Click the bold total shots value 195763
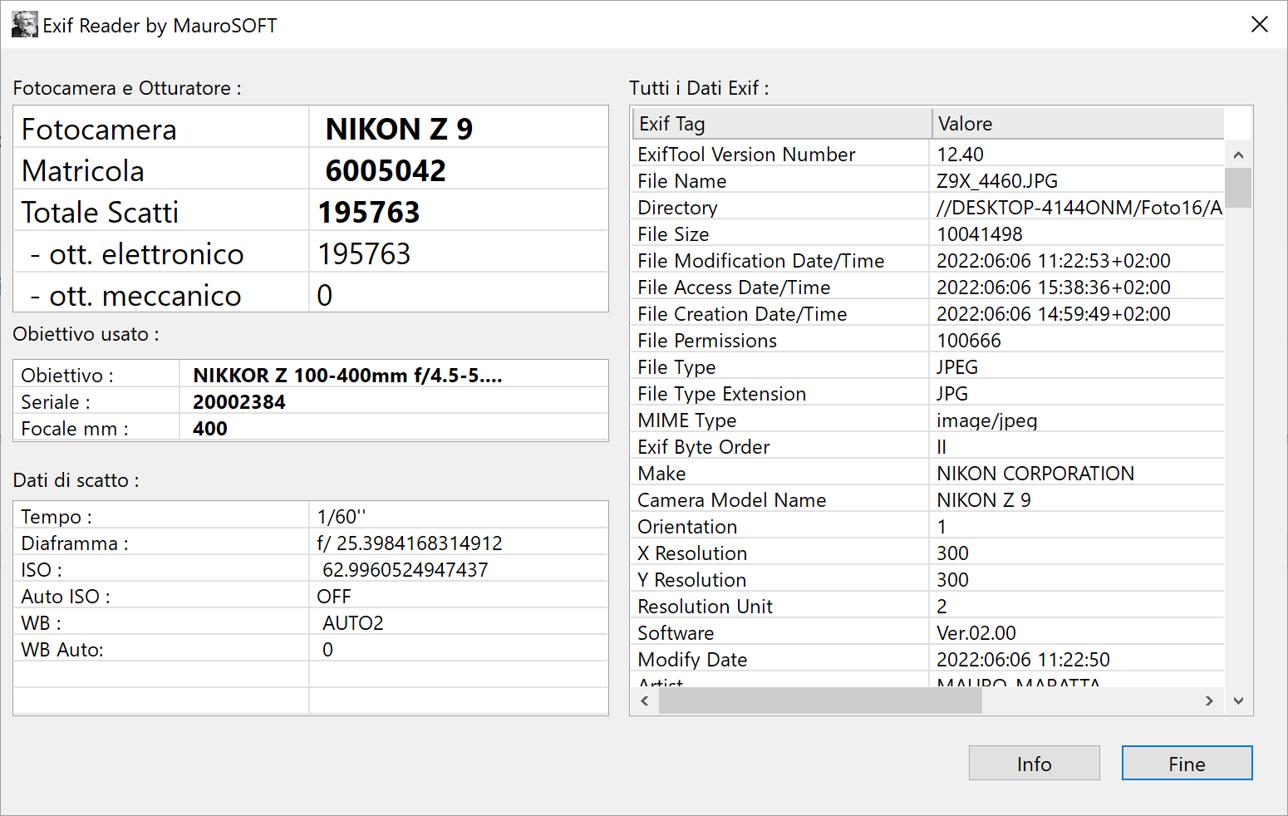 pos(369,212)
